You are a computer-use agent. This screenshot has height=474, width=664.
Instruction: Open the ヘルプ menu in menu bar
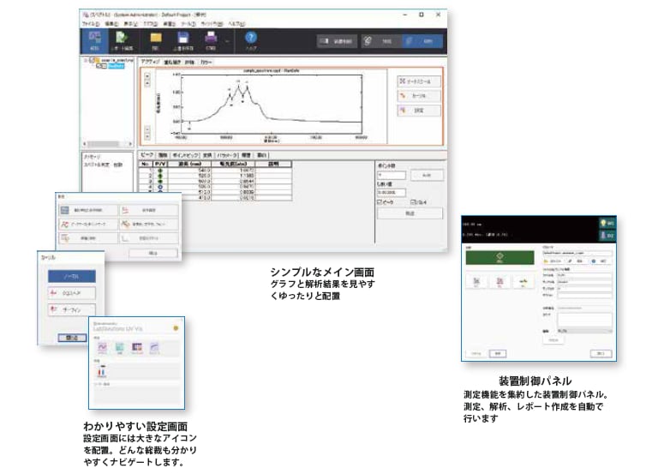coord(236,24)
